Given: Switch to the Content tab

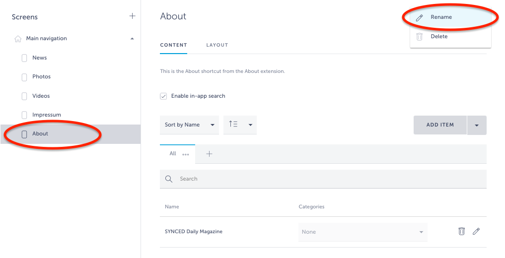Looking at the screenshot, I should tap(174, 45).
